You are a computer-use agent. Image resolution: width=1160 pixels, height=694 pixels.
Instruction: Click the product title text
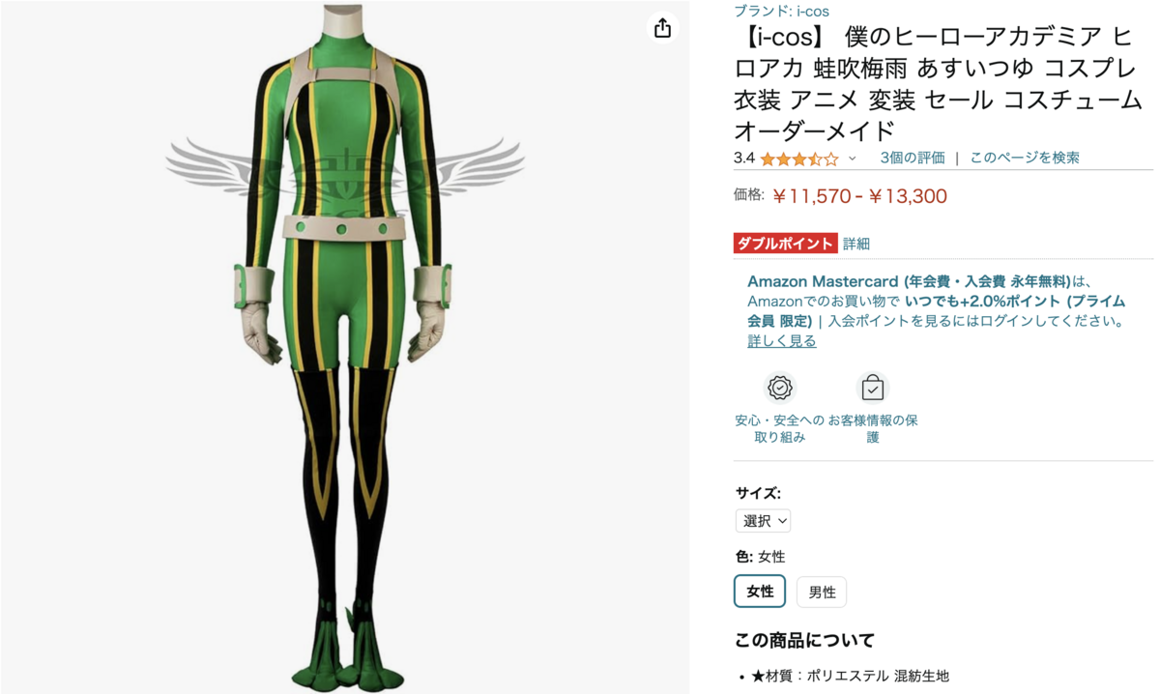938,84
